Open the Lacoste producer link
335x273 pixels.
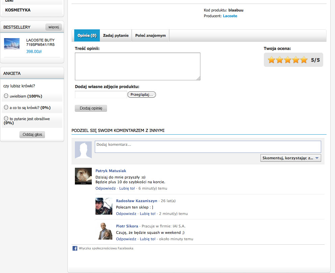click(230, 16)
